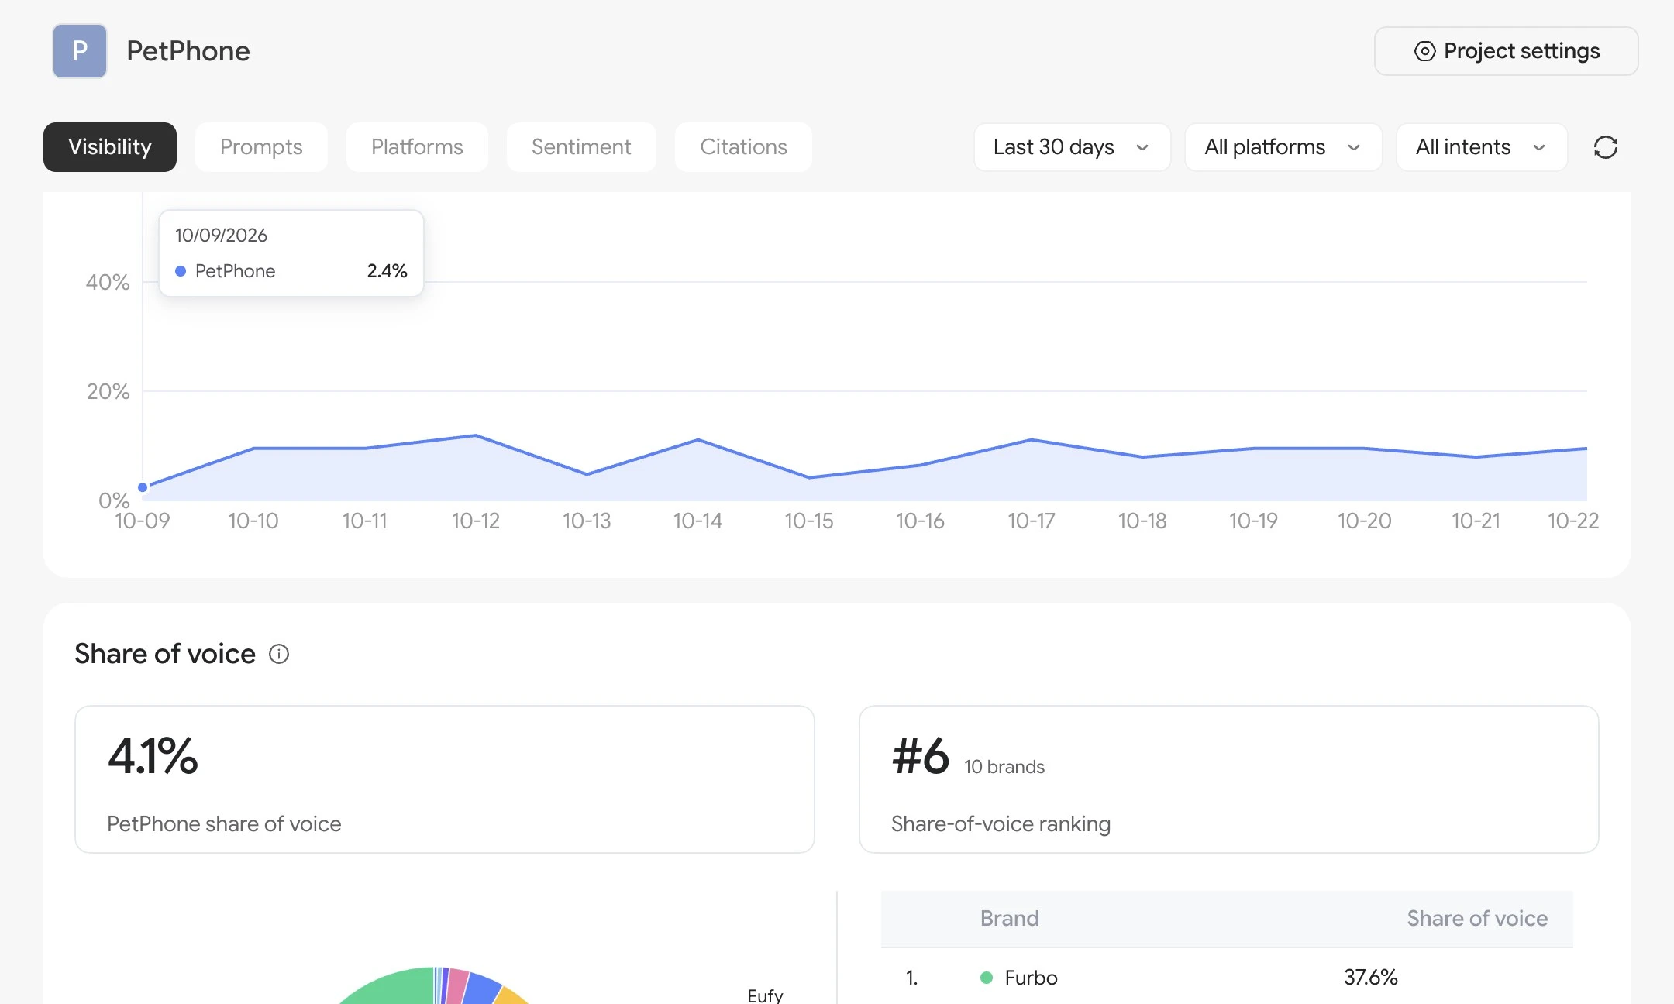Screen dimensions: 1674x1004
Task: Click the 20% y-axis label
Action: [x=108, y=391]
